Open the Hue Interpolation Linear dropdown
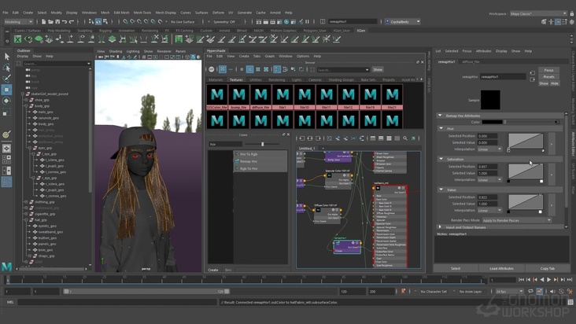 point(489,149)
